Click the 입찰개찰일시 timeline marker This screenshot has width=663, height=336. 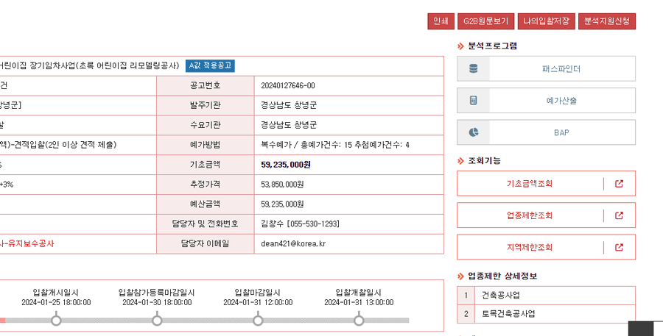359,321
